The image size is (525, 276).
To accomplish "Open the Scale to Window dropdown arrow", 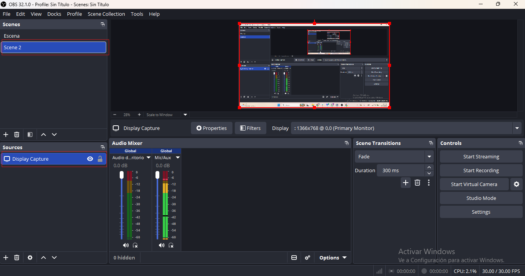I will (x=185, y=115).
